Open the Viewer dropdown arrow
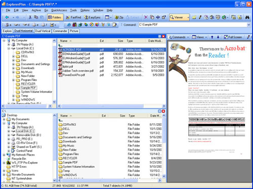 click(x=188, y=17)
